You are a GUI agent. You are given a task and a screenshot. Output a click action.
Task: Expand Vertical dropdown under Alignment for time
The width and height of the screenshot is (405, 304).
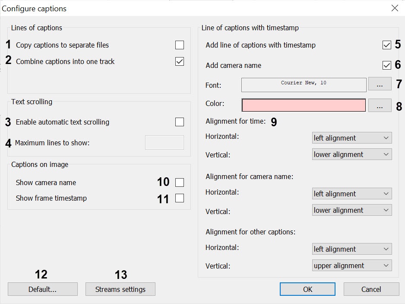pos(351,154)
